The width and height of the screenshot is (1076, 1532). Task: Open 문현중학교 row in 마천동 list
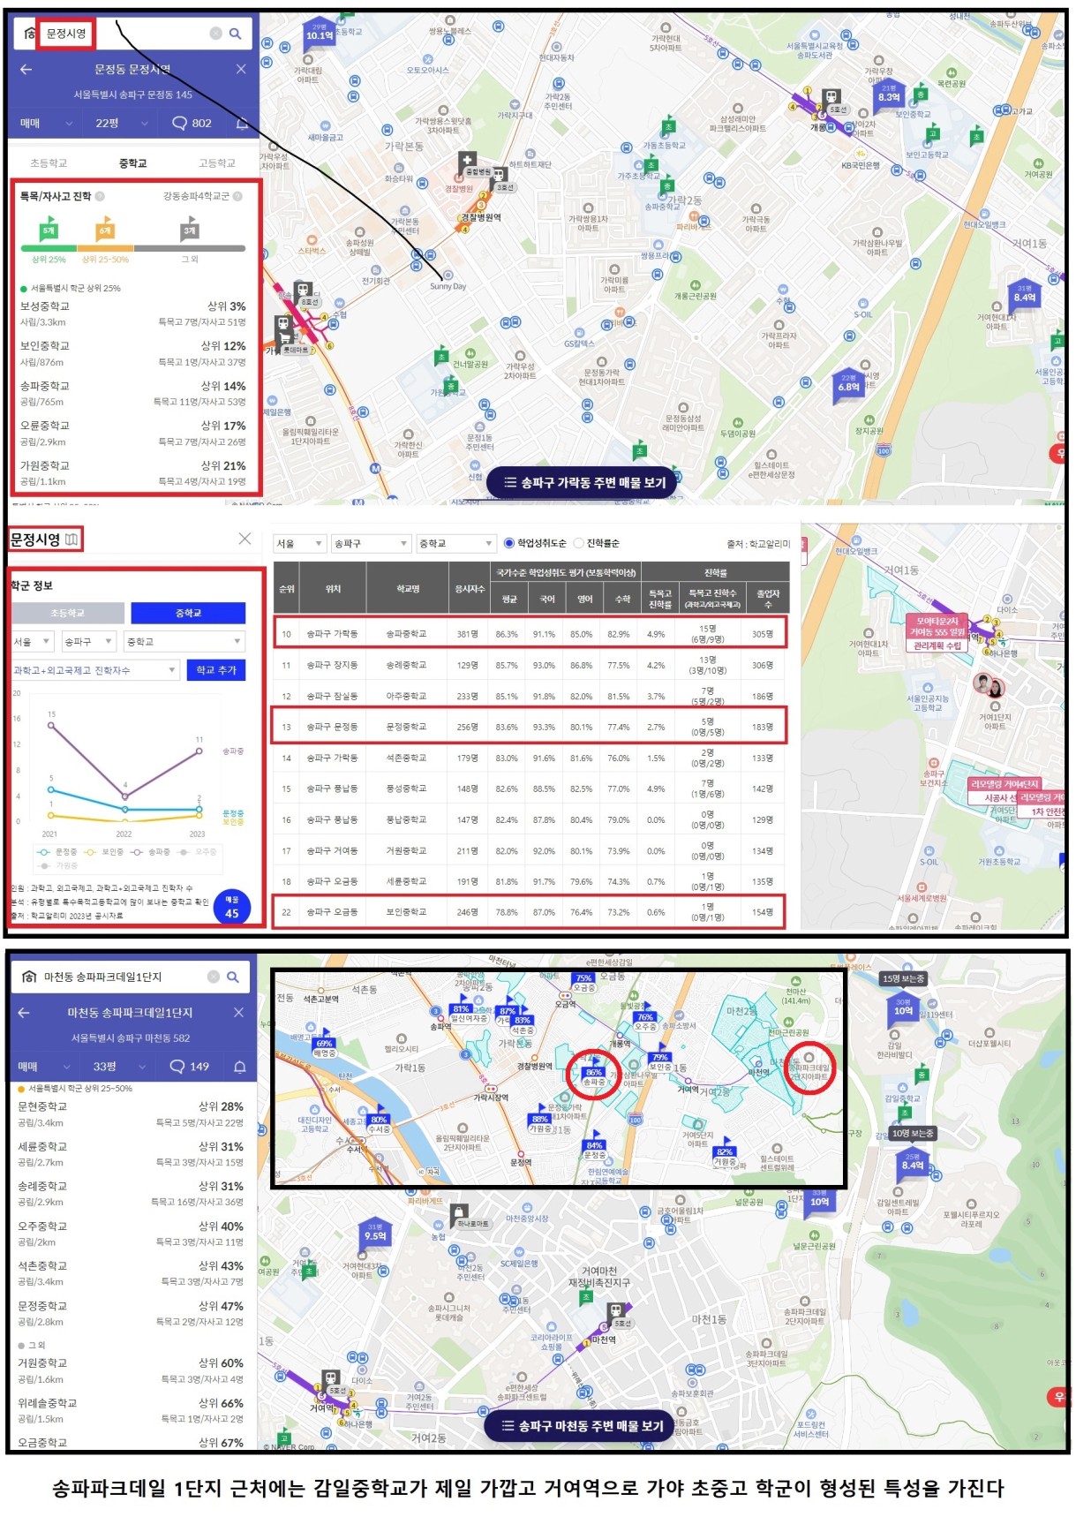tap(131, 1114)
